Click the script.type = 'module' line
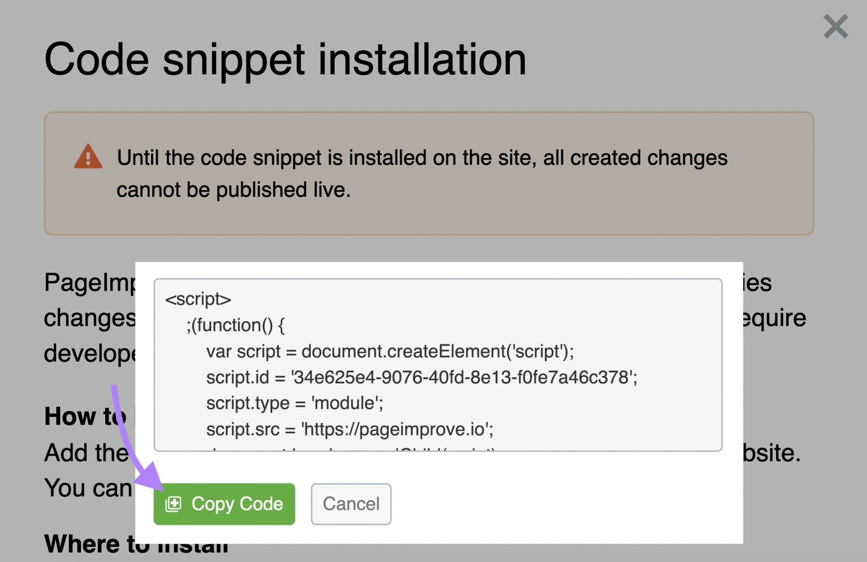Screen dimensions: 867x562 295,402
